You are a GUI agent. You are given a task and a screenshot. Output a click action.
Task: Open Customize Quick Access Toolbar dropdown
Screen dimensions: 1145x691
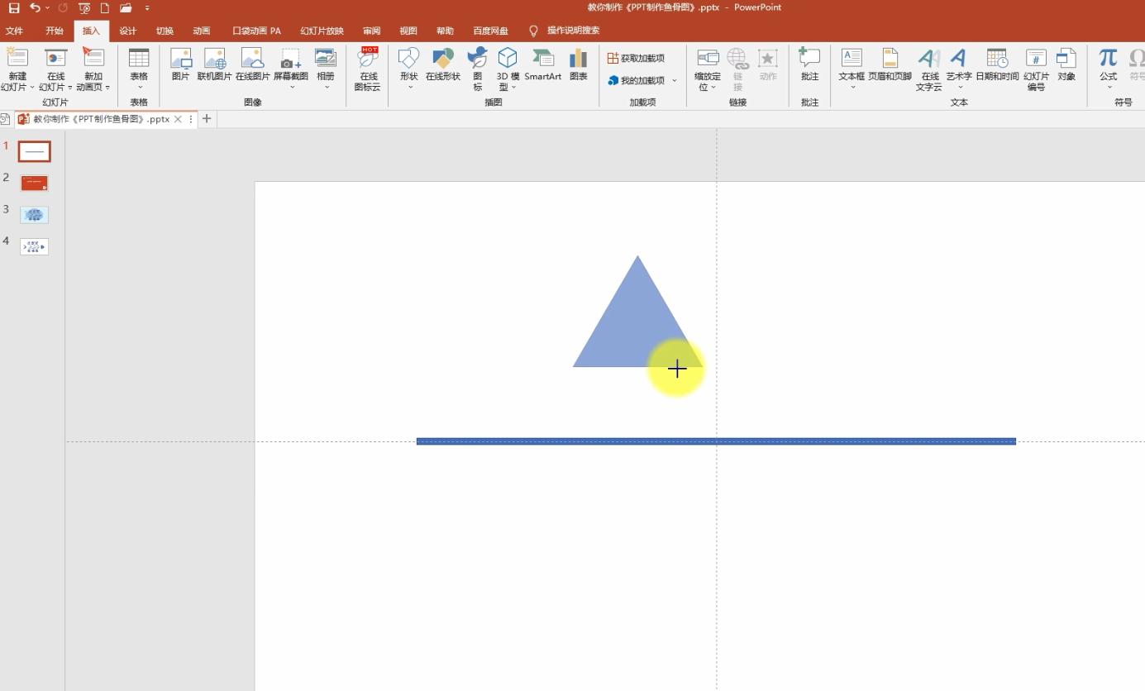click(x=147, y=8)
